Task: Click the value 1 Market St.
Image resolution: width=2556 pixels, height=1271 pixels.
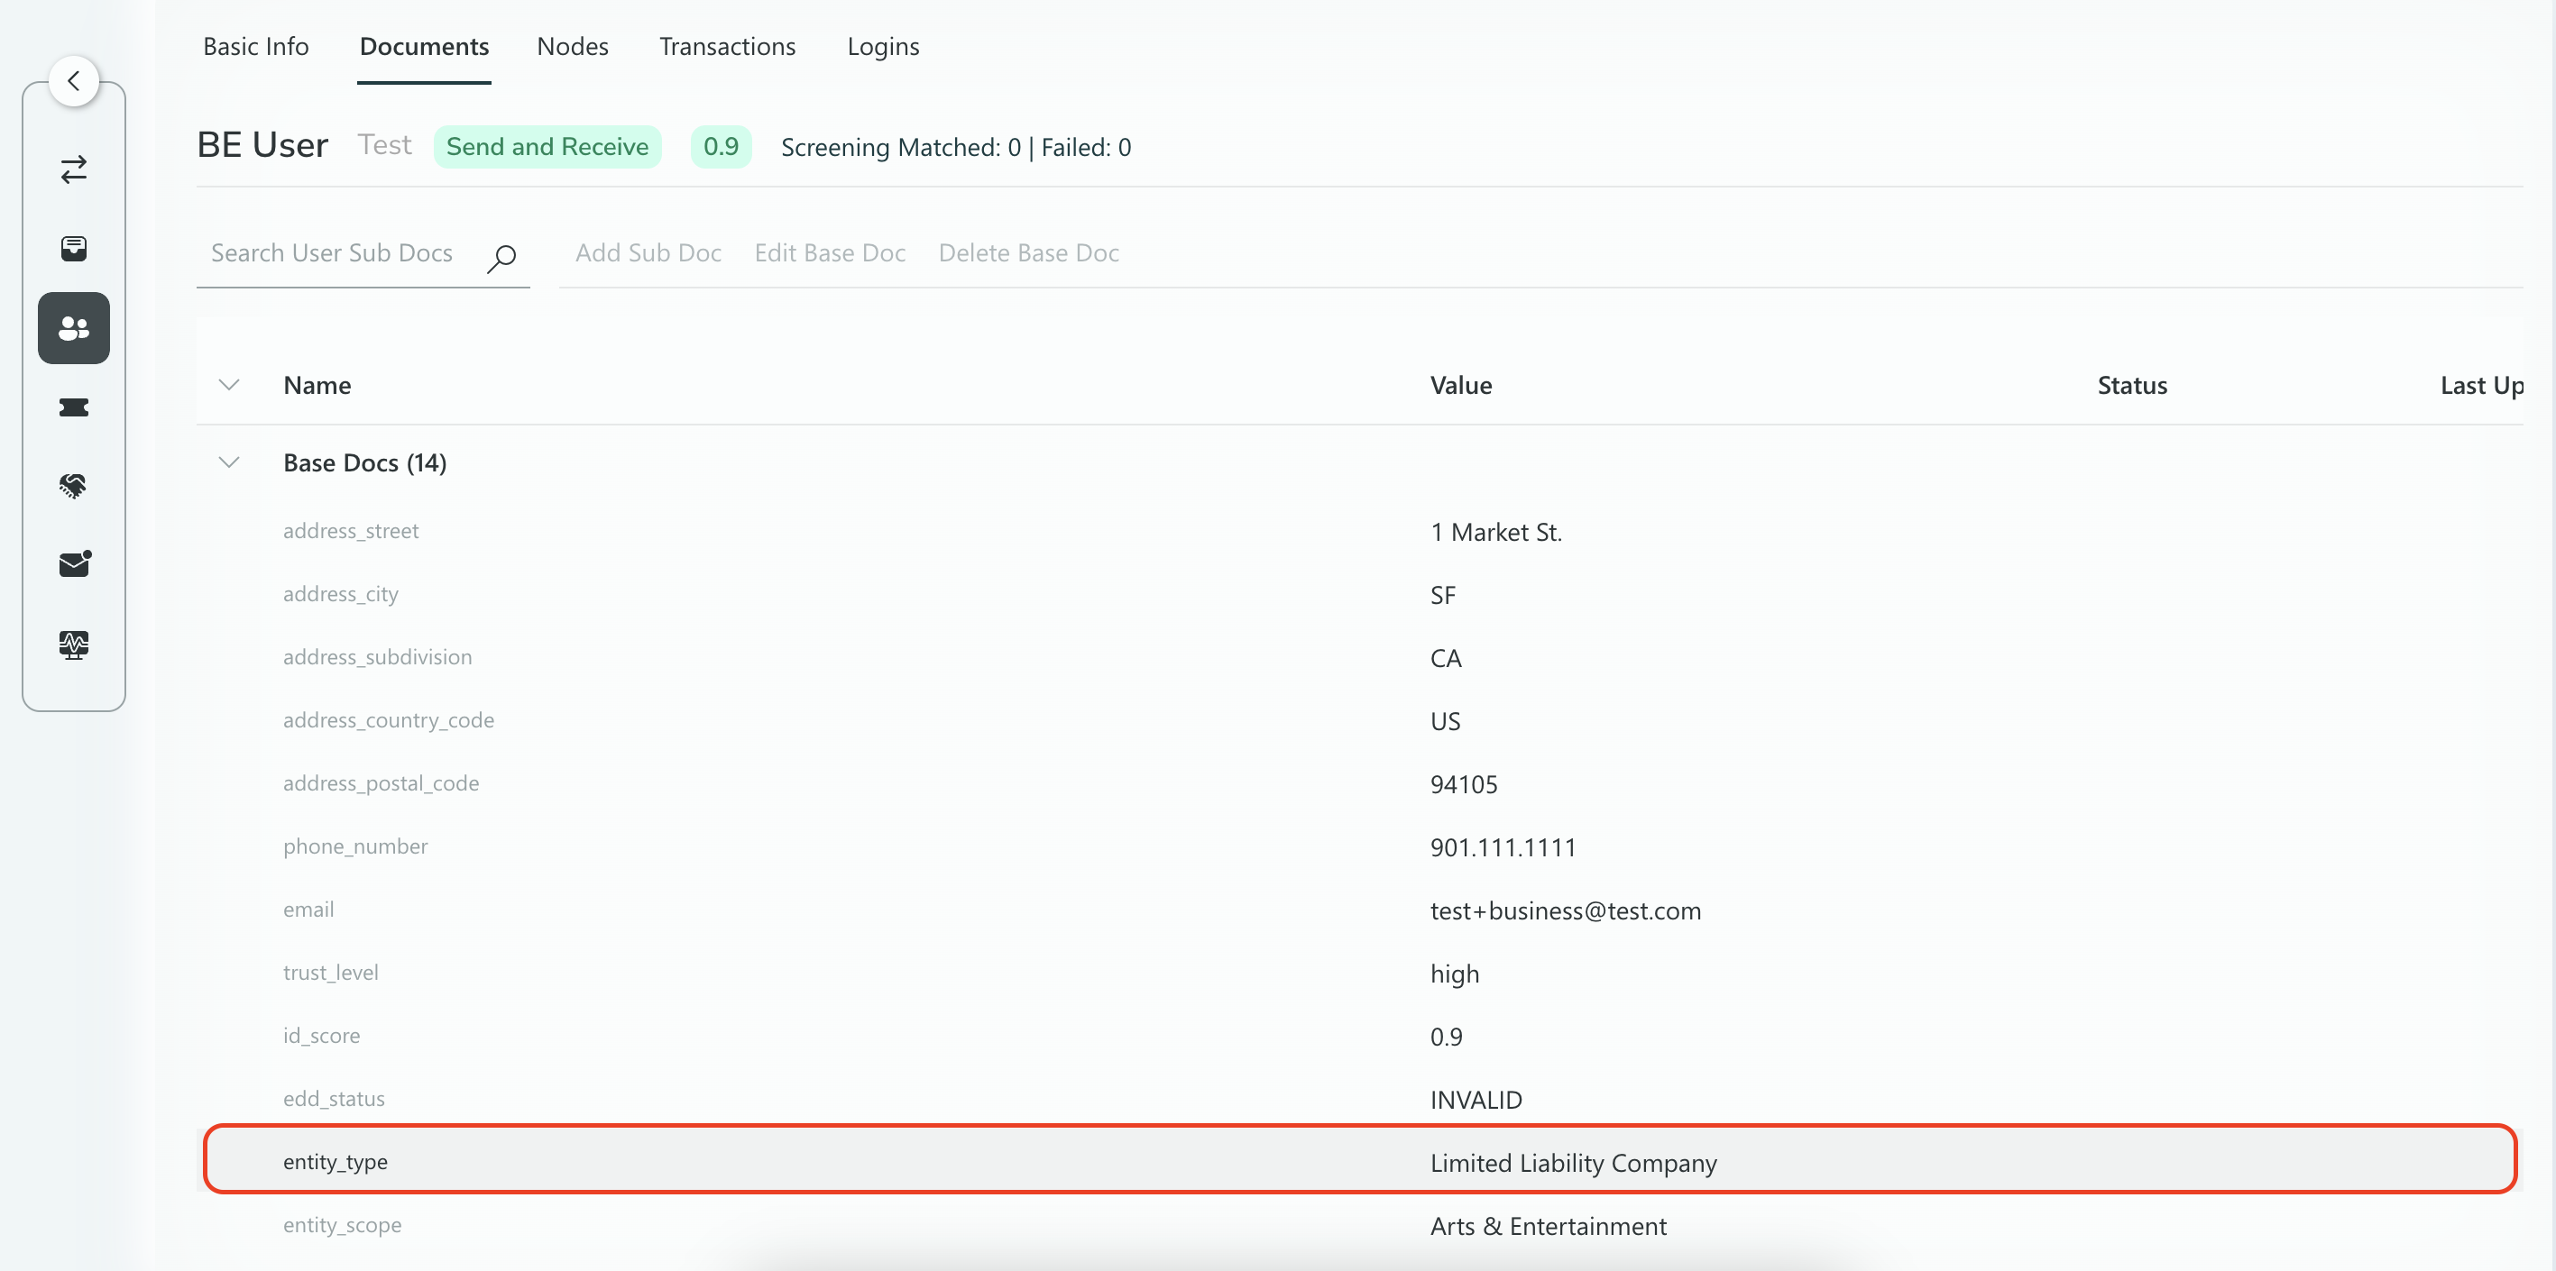Action: coord(1496,533)
